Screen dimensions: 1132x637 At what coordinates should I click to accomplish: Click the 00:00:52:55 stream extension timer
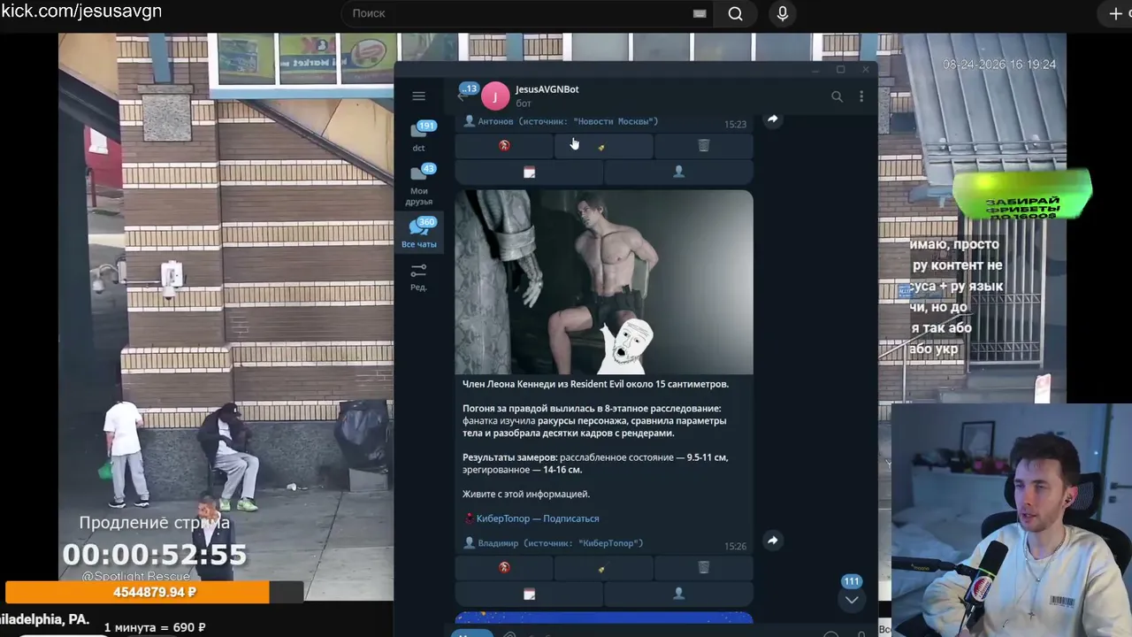click(155, 555)
